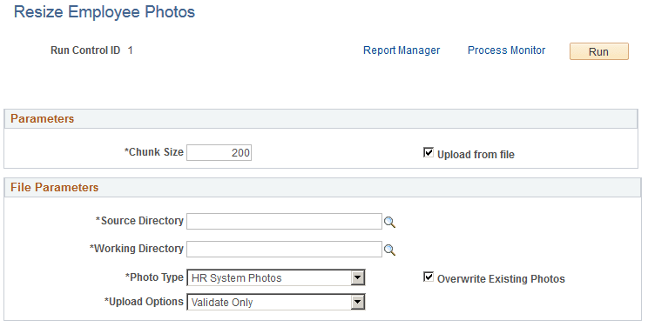The image size is (648, 327).
Task: Click into the Source Directory field
Action: coord(284,221)
